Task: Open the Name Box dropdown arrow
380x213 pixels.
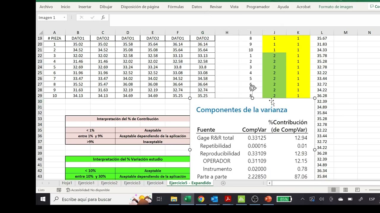Action: [64, 17]
